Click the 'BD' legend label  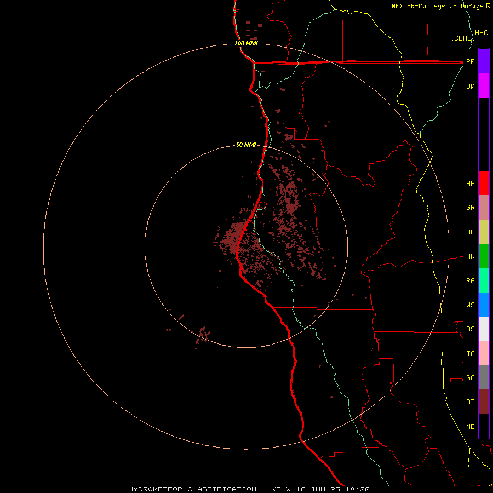pos(471,232)
